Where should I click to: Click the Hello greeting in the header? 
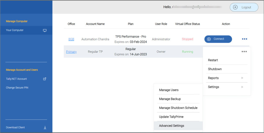[167, 7]
